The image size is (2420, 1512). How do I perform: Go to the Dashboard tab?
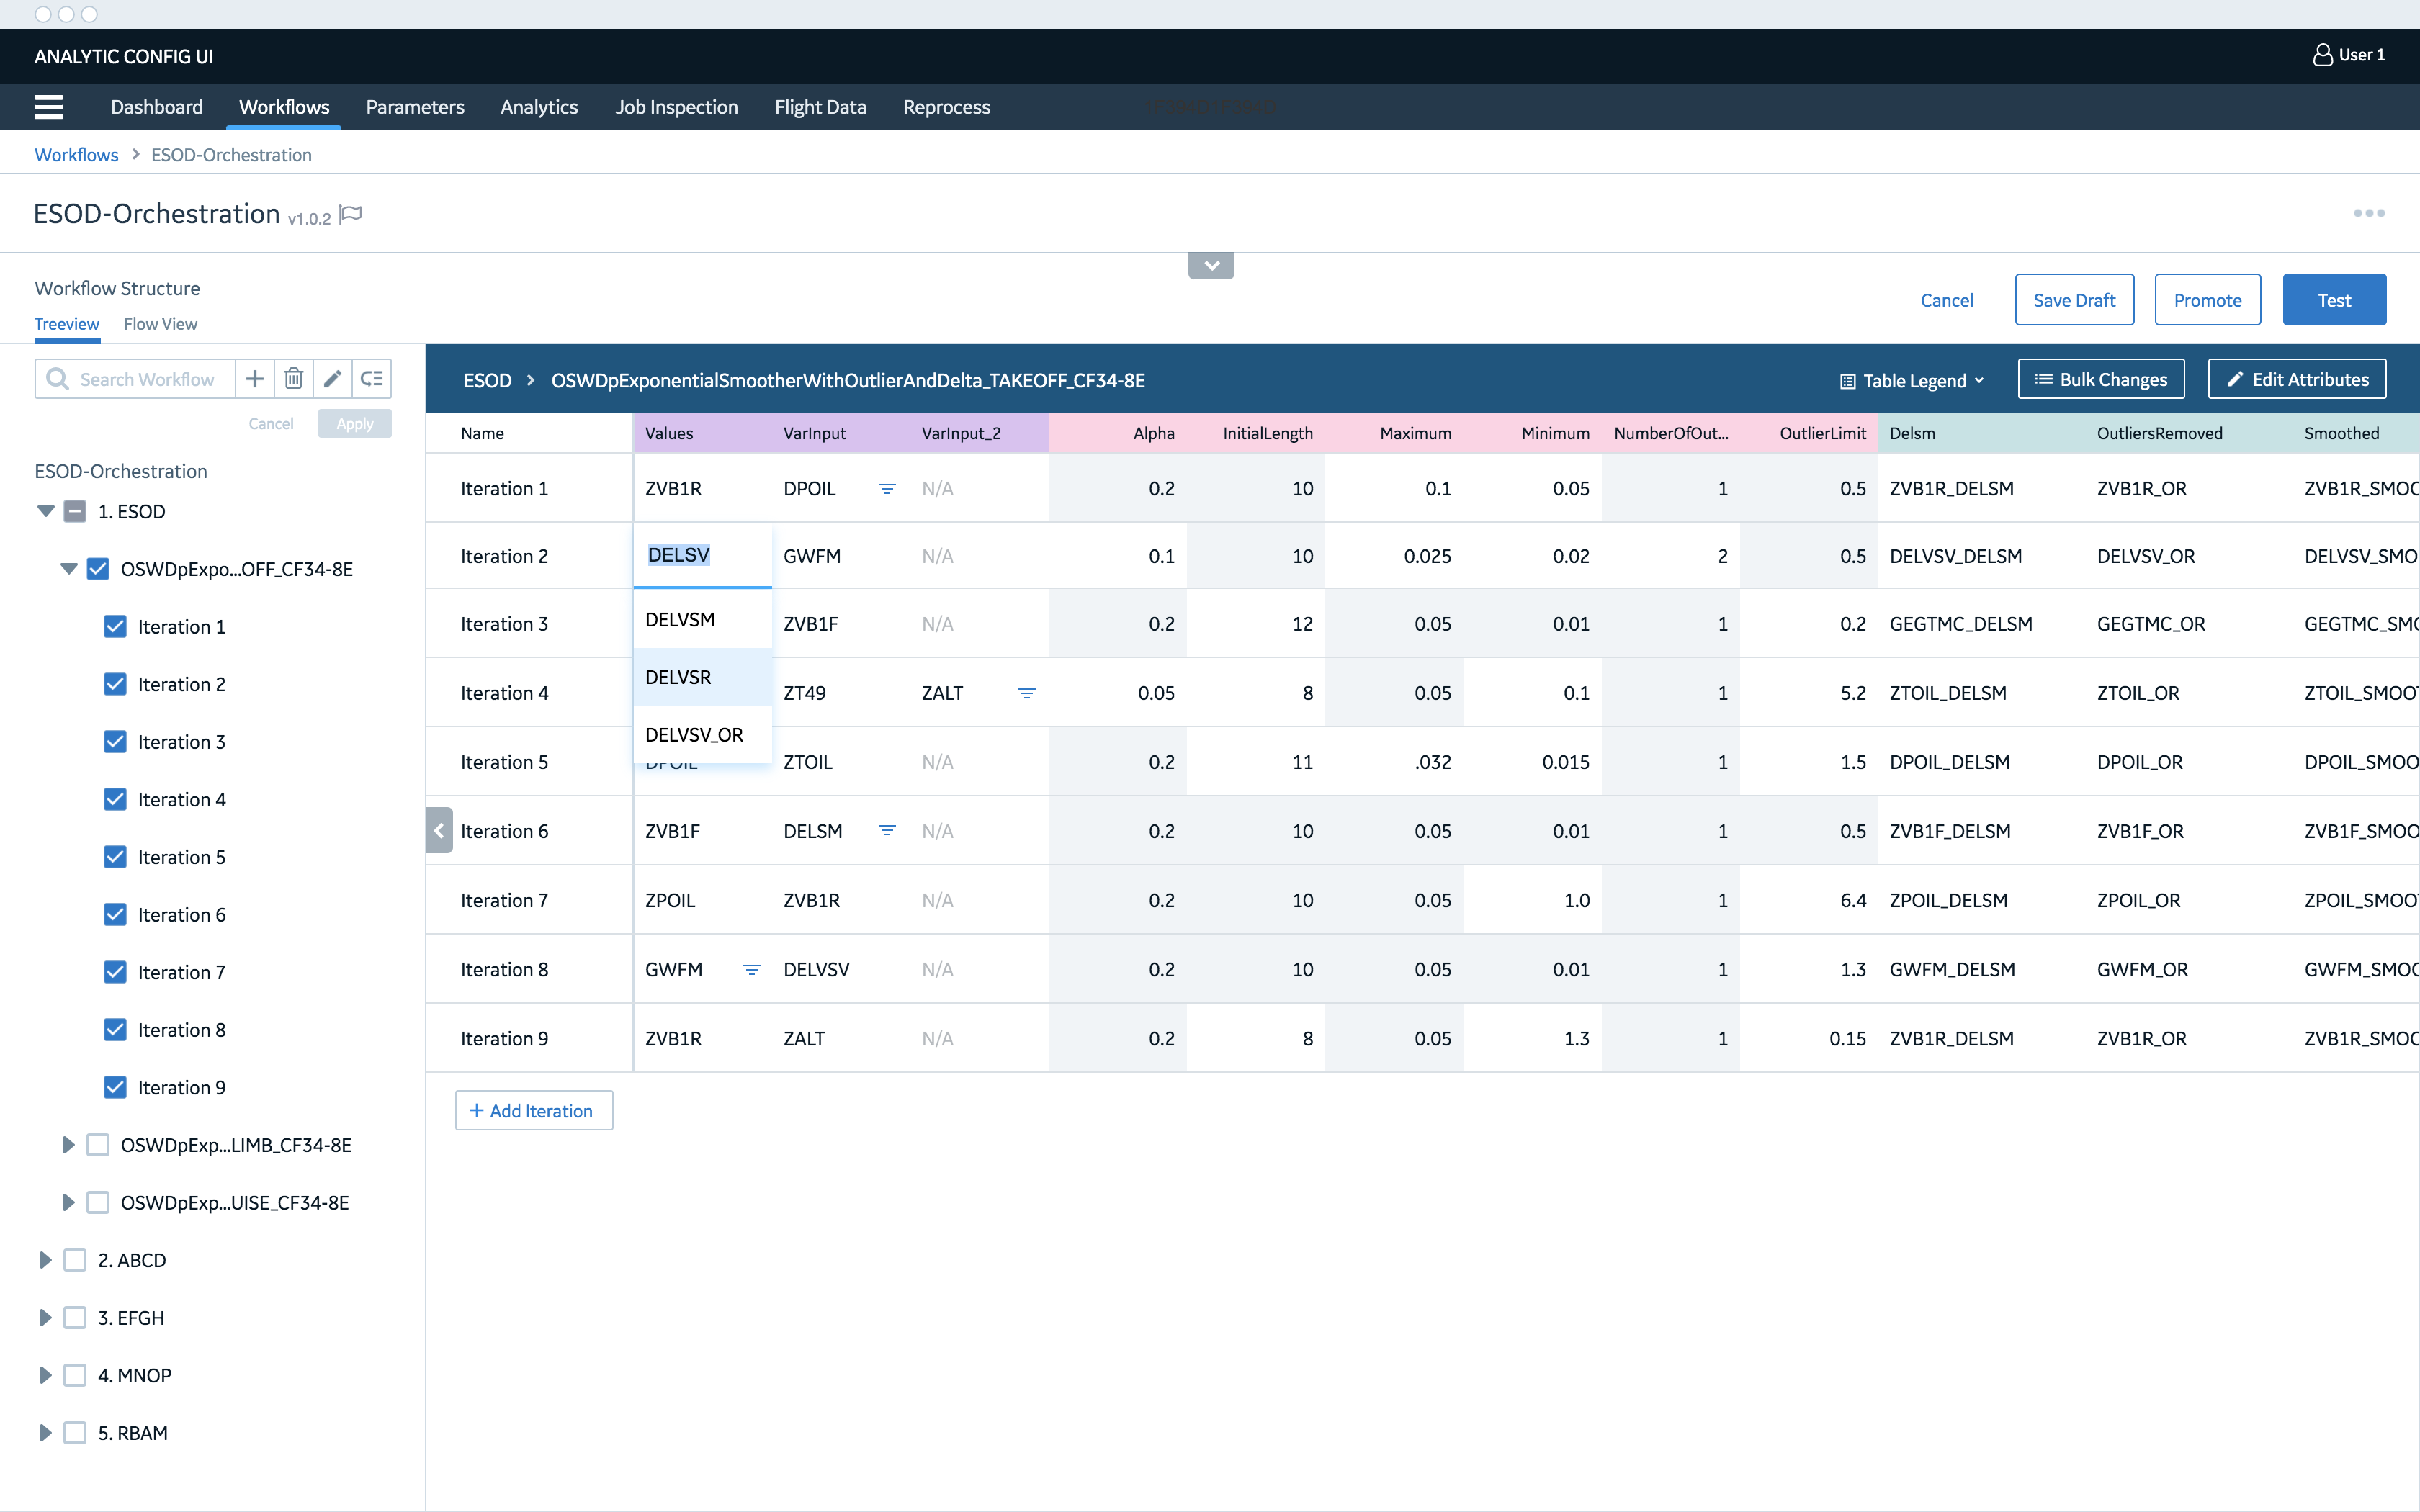tap(156, 107)
